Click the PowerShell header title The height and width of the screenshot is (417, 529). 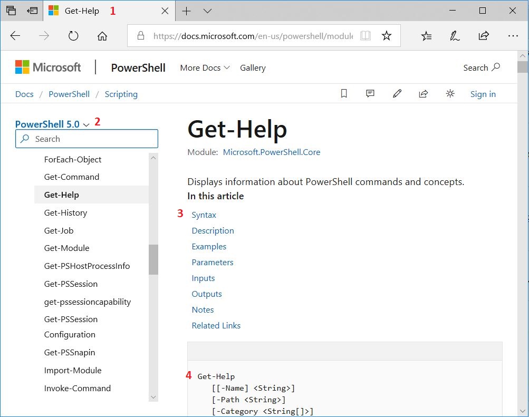[x=138, y=68]
